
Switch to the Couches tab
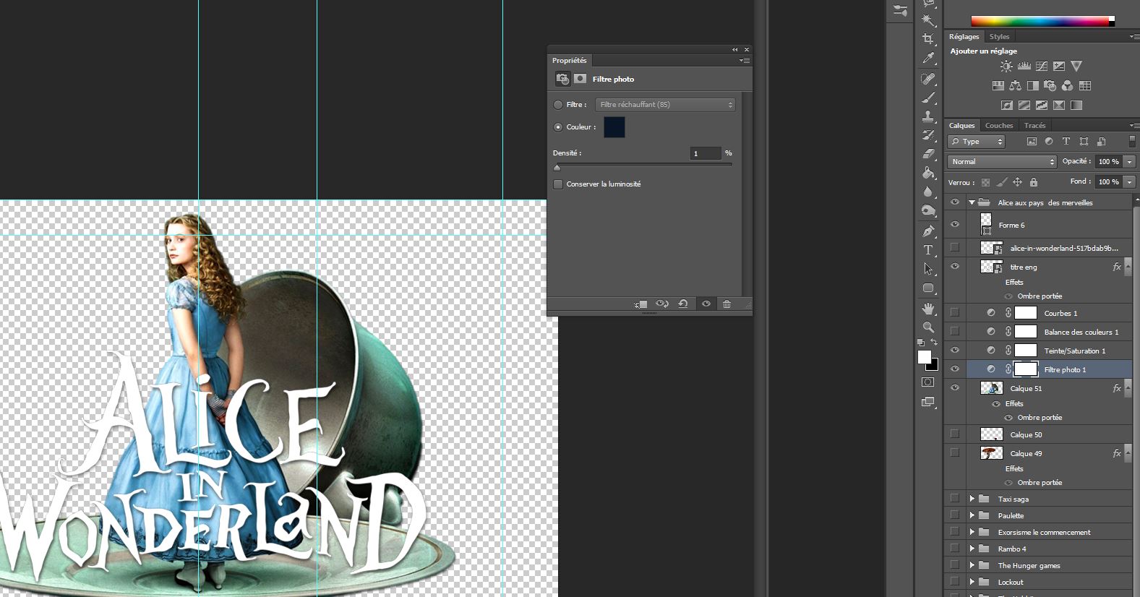[998, 126]
